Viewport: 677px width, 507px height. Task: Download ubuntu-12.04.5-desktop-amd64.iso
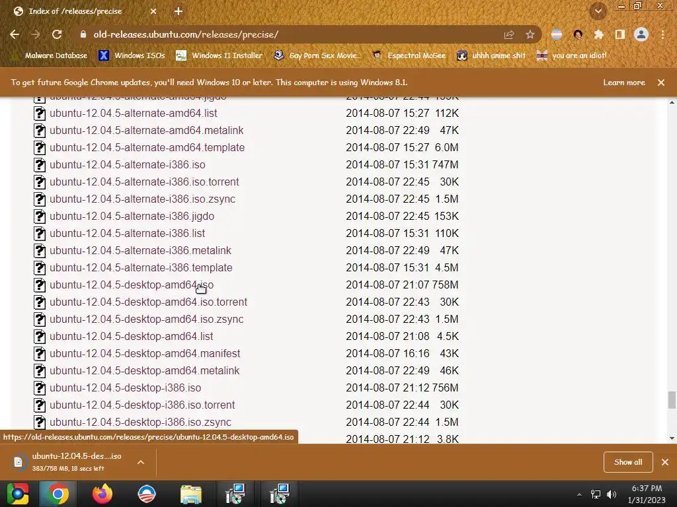[x=132, y=285]
